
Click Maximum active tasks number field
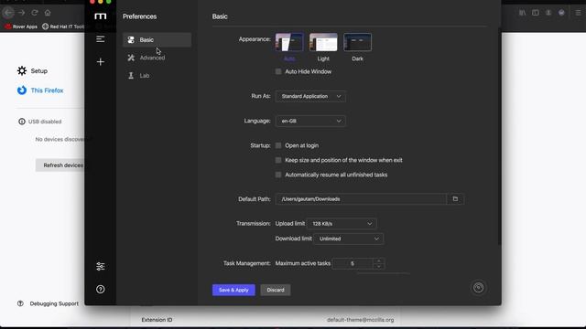point(353,264)
